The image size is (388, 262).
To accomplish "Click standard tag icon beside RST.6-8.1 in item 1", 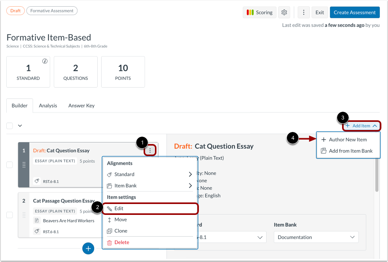I will point(37,181).
